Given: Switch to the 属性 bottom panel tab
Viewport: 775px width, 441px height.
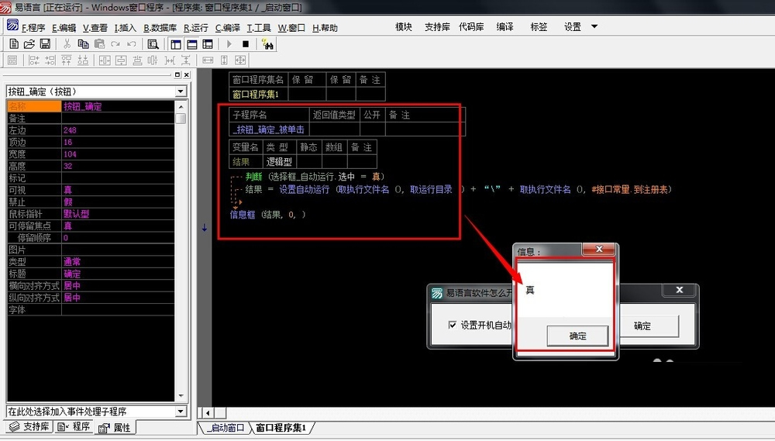Looking at the screenshot, I should click(115, 427).
